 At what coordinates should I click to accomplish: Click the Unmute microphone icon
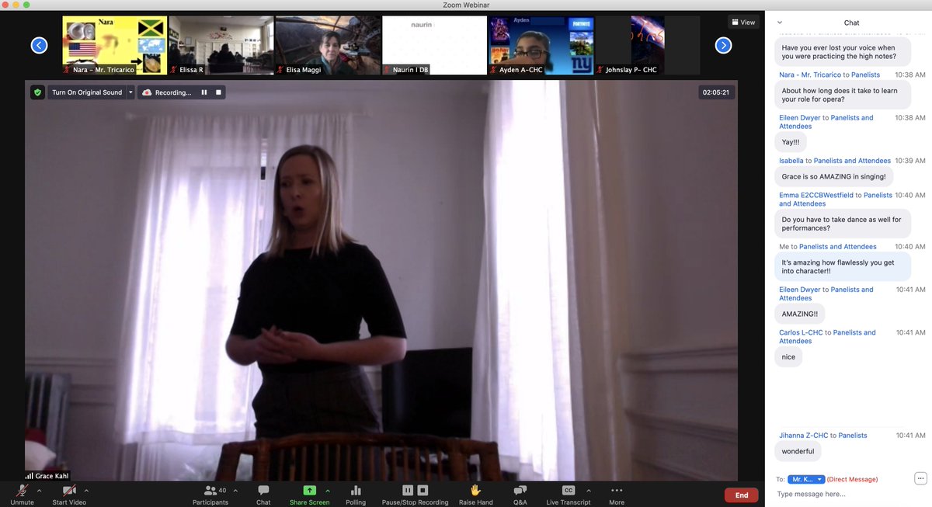tap(23, 490)
